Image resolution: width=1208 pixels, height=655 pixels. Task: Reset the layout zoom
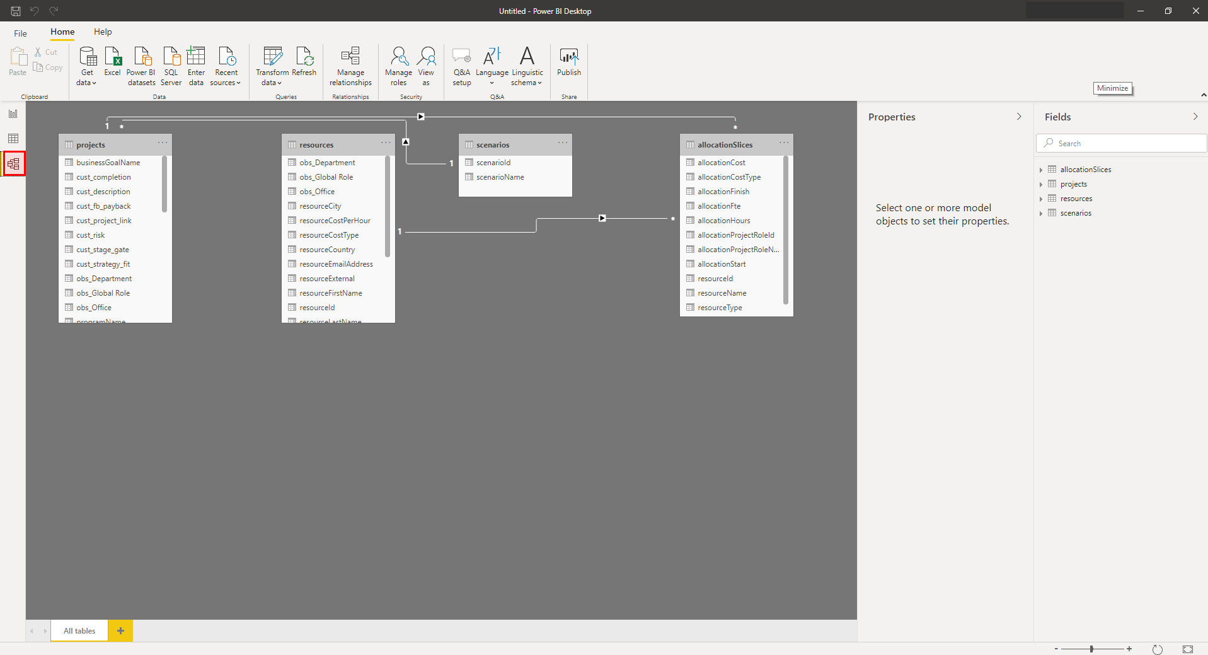click(x=1158, y=649)
